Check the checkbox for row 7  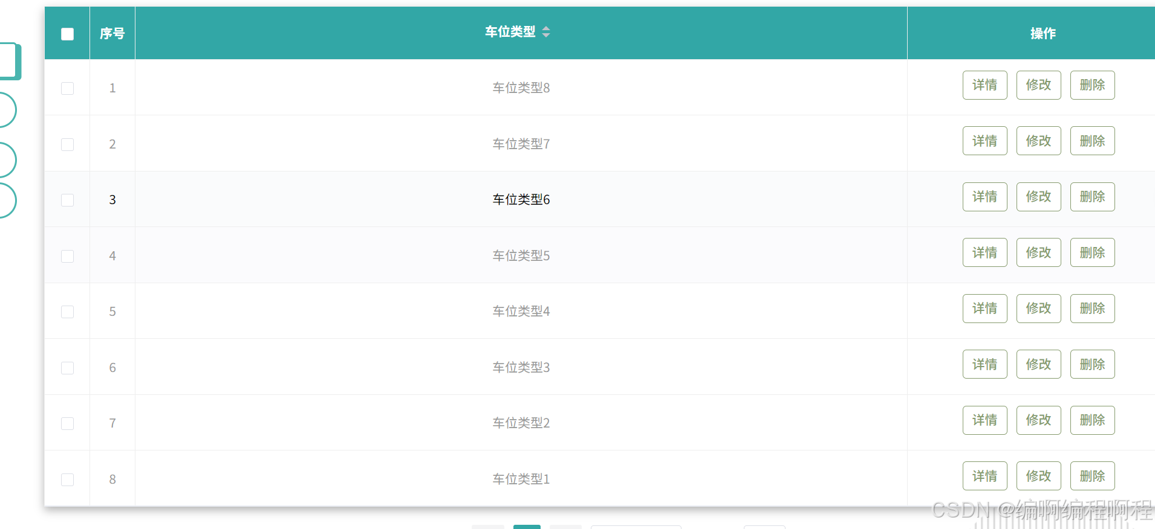pos(67,423)
